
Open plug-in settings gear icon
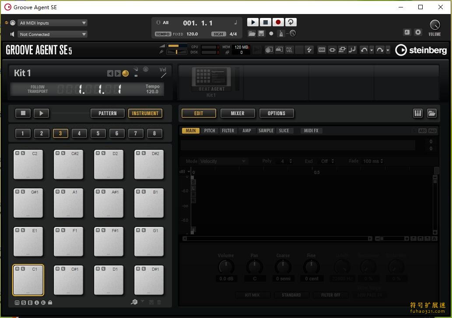418,32
